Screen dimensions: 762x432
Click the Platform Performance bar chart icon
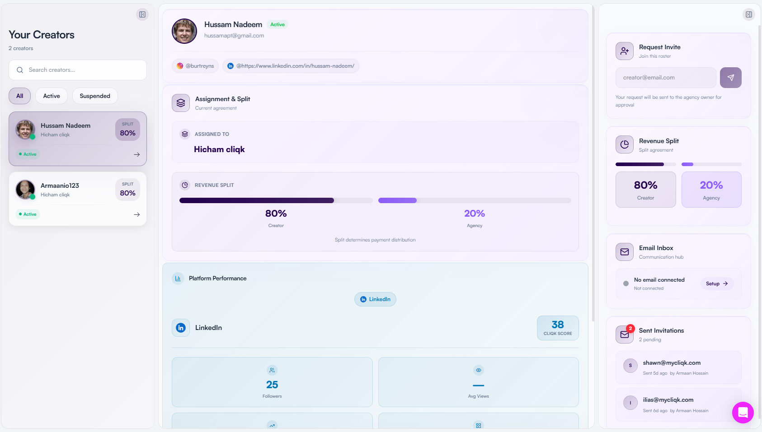[x=178, y=279]
